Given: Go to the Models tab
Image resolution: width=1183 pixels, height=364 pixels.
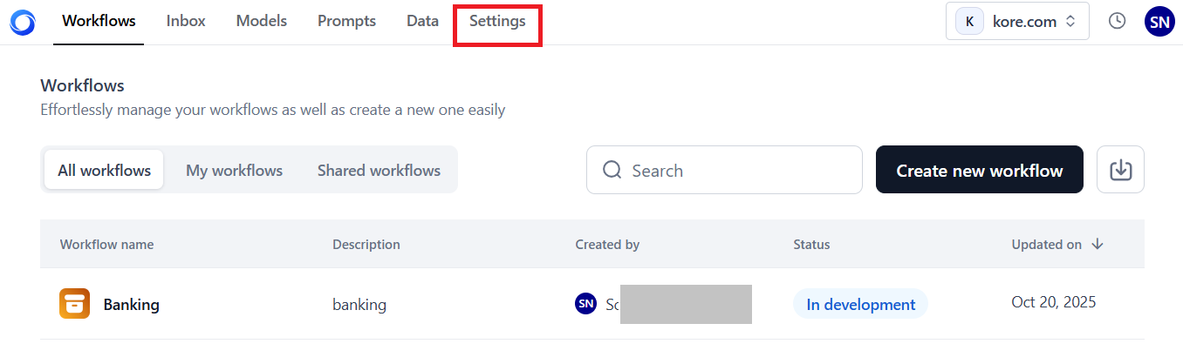Looking at the screenshot, I should point(261,22).
